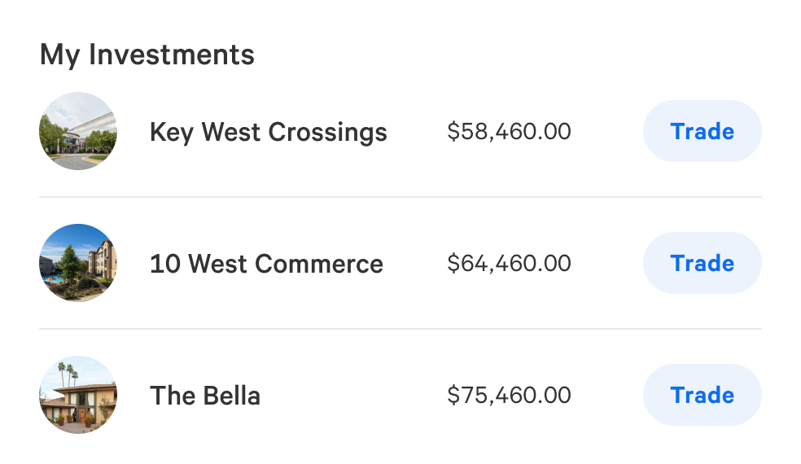This screenshot has width=801, height=464.
Task: Click The Bella property photo
Action: click(78, 395)
